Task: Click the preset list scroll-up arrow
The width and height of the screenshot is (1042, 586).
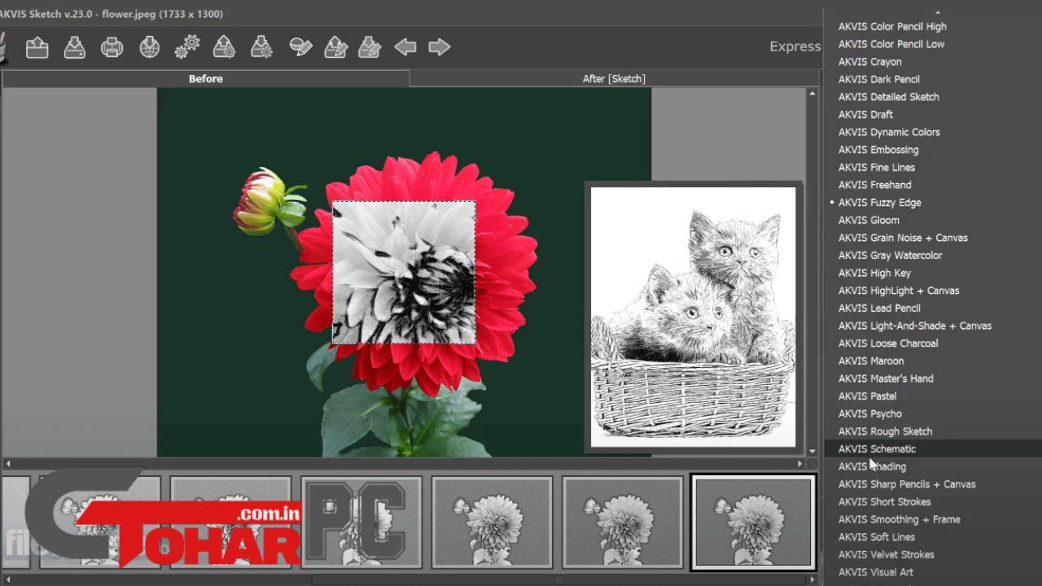Action: (937, 12)
